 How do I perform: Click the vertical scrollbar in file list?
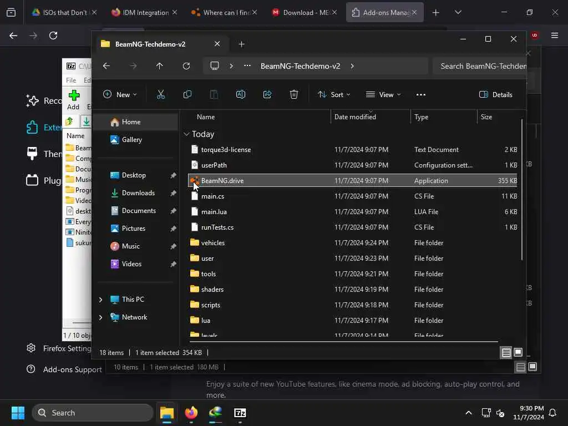521,190
